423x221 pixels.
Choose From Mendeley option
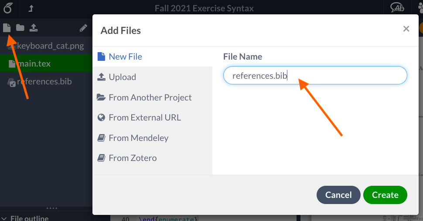pyautogui.click(x=138, y=138)
